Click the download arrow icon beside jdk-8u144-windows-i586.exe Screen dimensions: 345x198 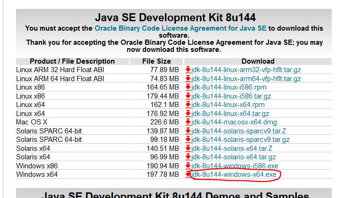tap(188, 165)
